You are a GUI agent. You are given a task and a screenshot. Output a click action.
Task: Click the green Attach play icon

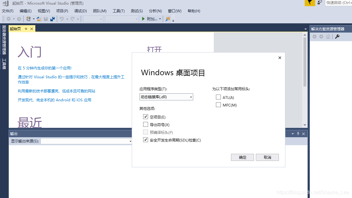pyautogui.click(x=143, y=19)
